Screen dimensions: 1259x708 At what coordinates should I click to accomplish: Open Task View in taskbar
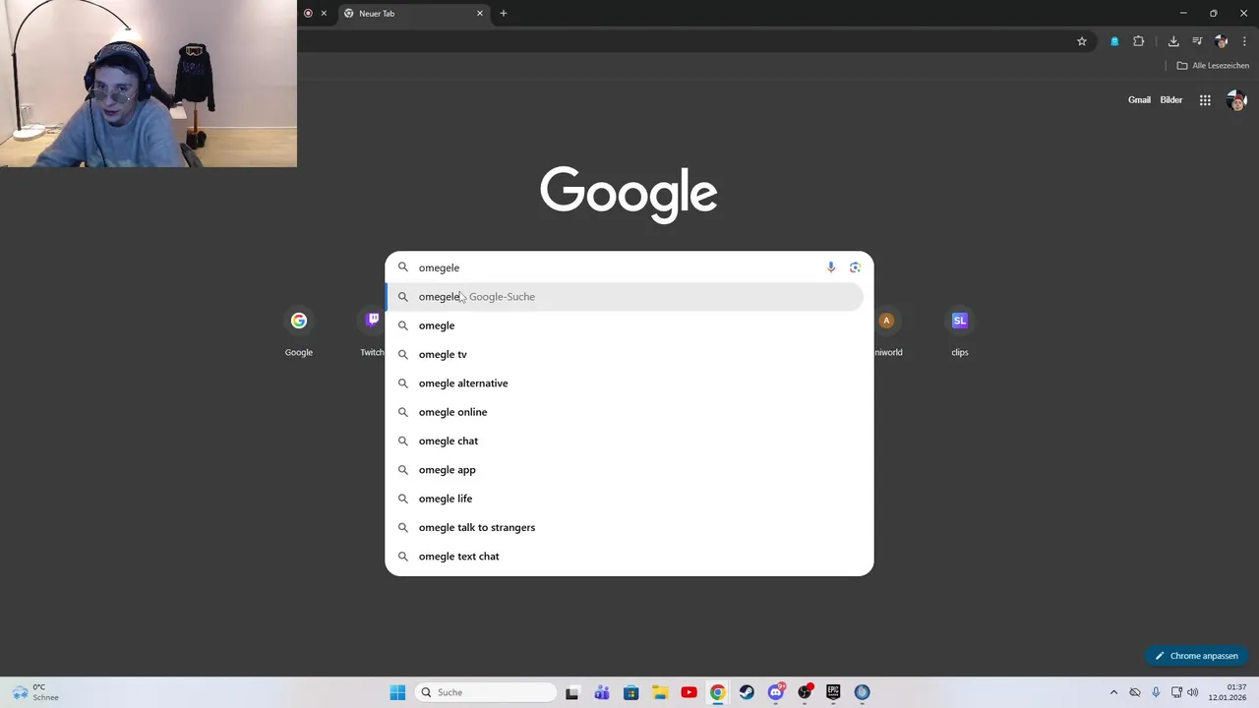572,692
